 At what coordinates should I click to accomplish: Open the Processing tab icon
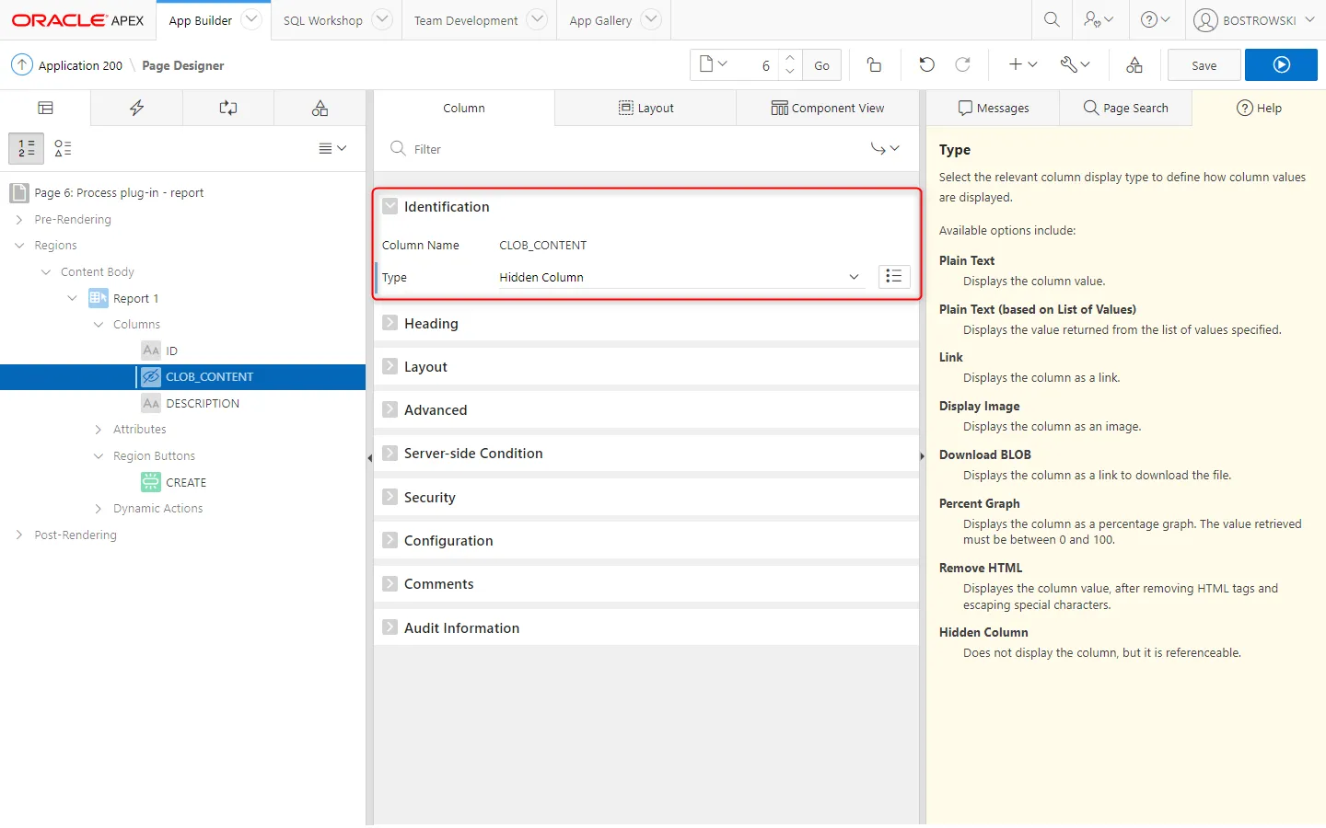tap(227, 108)
